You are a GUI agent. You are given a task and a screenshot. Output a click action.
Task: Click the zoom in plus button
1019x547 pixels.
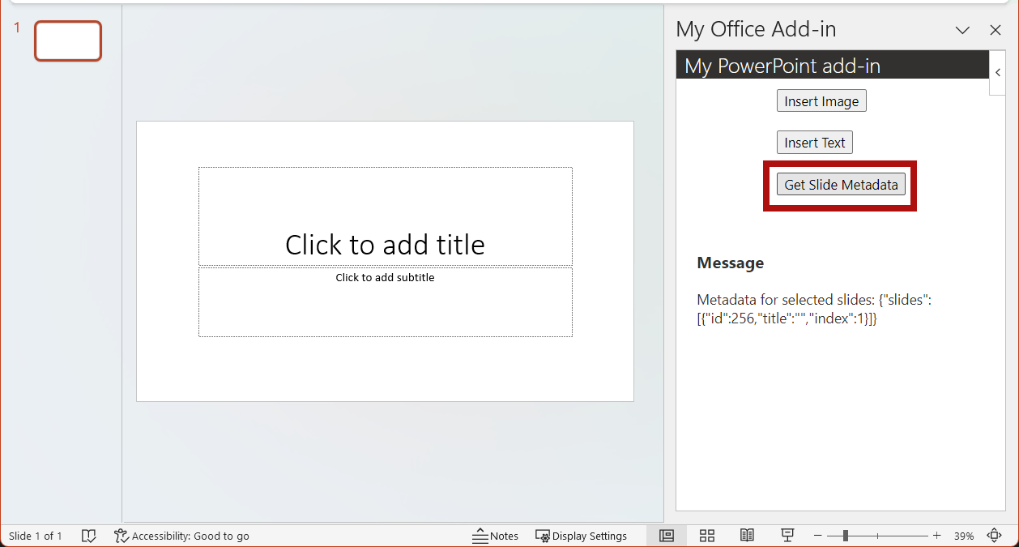click(936, 536)
